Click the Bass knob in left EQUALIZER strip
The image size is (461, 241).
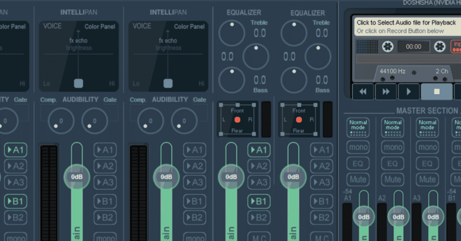[x=232, y=80]
